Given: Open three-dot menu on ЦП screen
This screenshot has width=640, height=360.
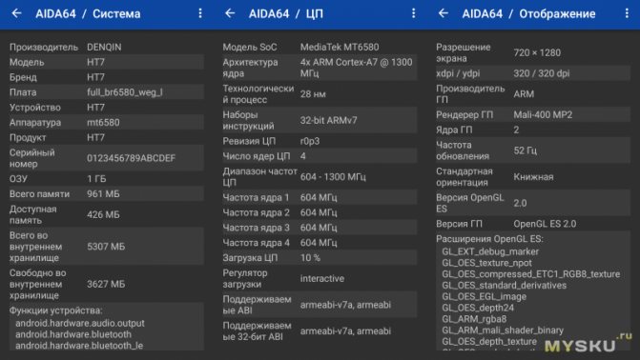Looking at the screenshot, I should pyautogui.click(x=413, y=13).
